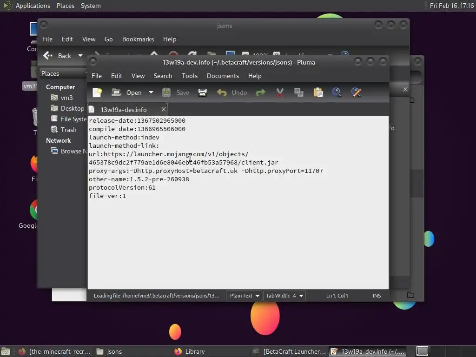
Task: Click the INS insert mode indicator
Action: click(x=377, y=296)
